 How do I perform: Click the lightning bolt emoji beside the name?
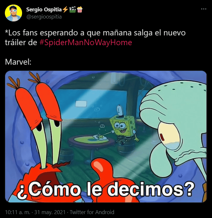coord(65,9)
